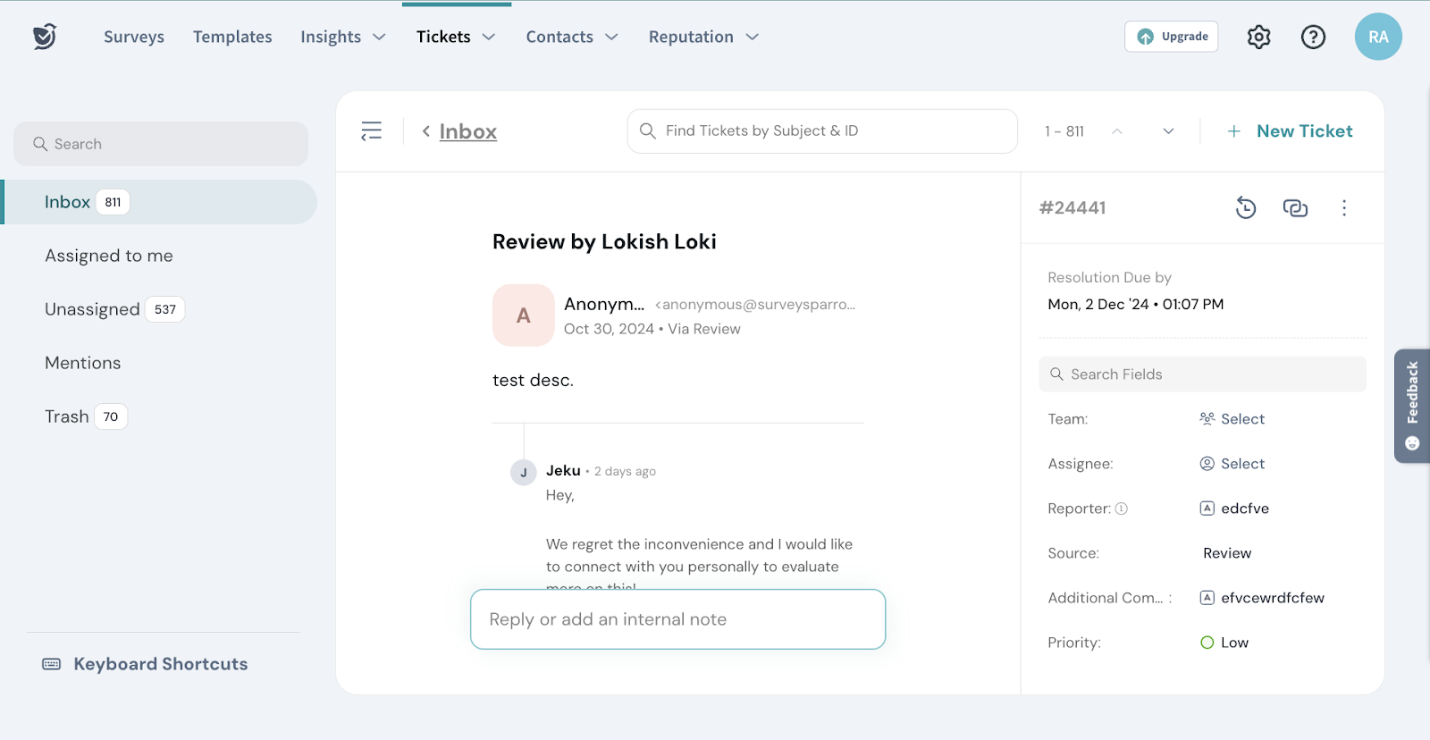
Task: Click the RA profile avatar
Action: pyautogui.click(x=1378, y=37)
